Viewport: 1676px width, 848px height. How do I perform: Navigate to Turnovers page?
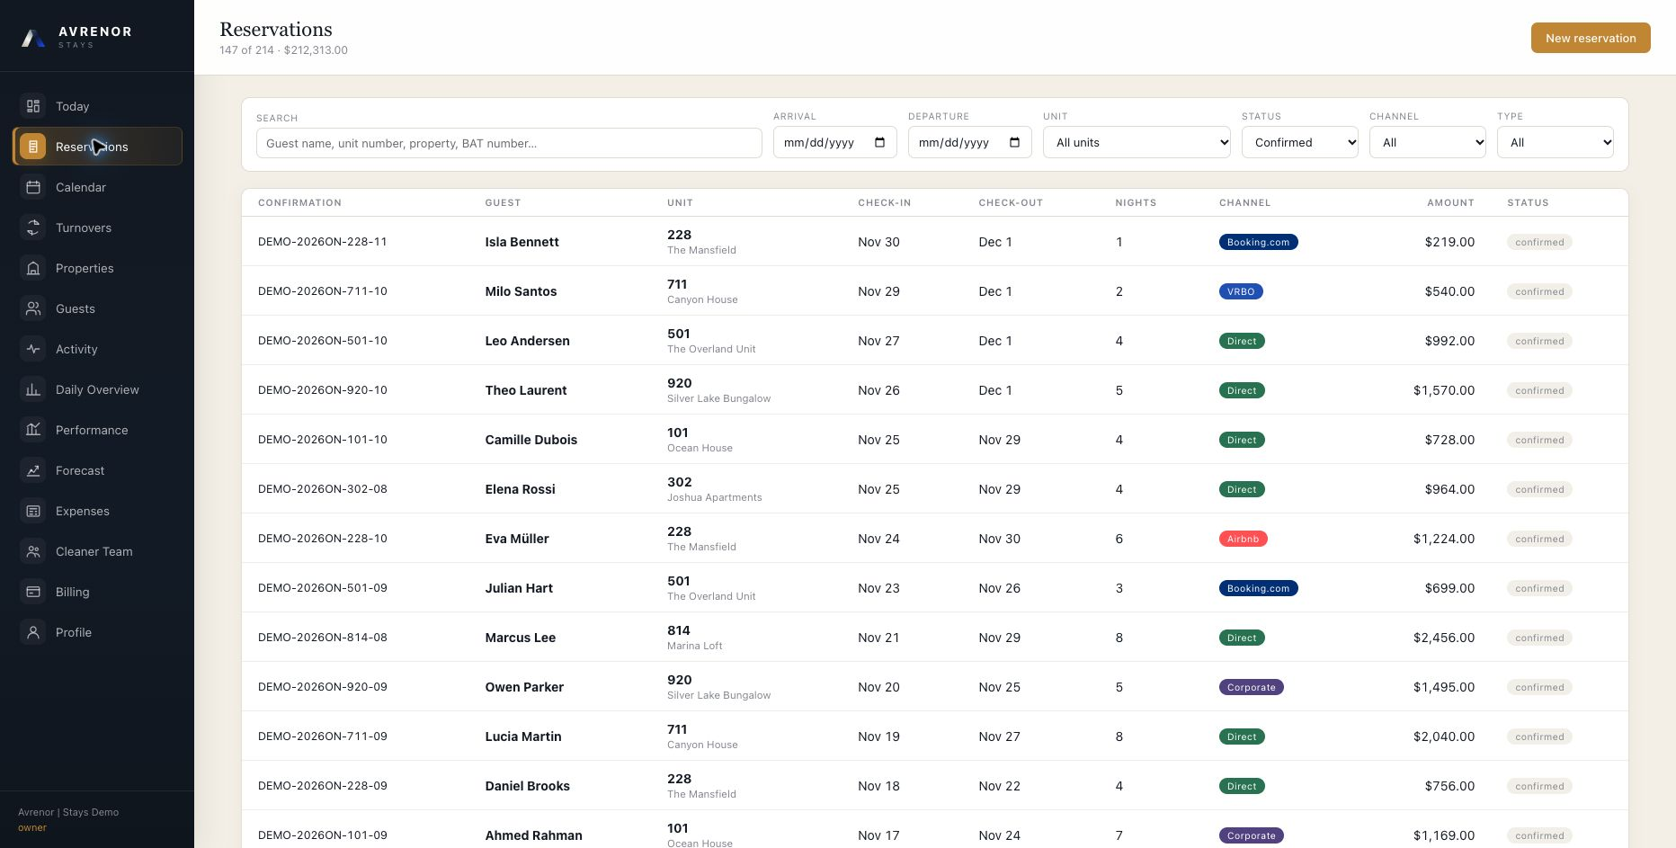tap(97, 228)
